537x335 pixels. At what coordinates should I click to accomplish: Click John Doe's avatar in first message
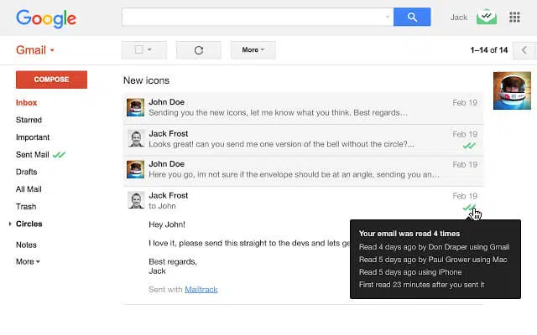(135, 107)
